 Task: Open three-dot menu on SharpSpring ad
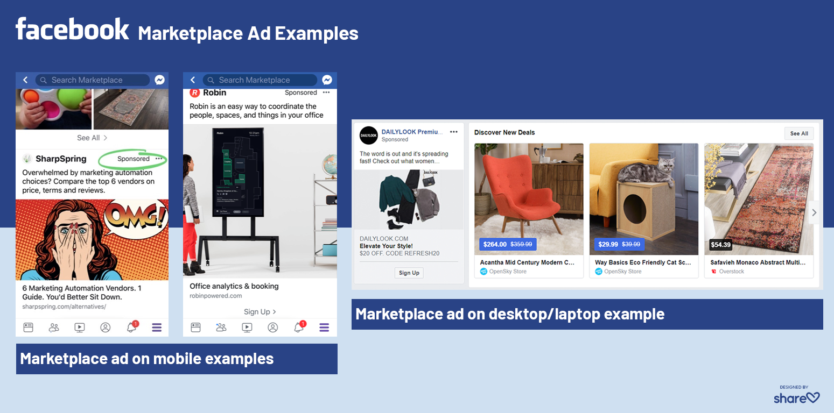click(158, 159)
